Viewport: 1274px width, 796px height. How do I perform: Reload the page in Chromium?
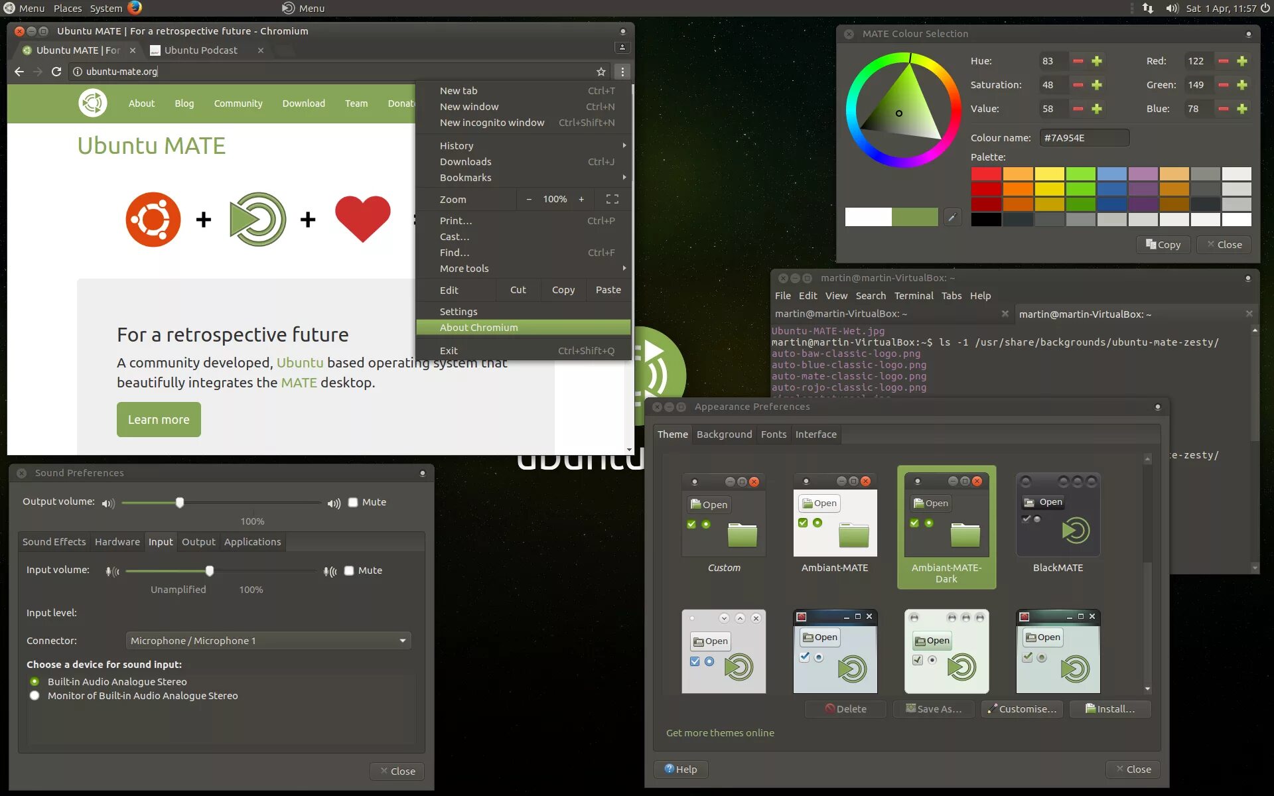point(56,72)
